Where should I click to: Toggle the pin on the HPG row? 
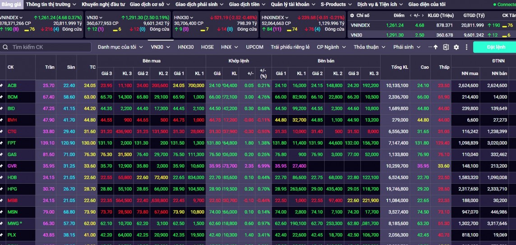click(2, 189)
